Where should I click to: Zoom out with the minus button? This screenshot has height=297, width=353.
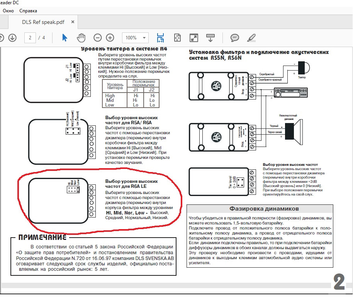point(97,37)
